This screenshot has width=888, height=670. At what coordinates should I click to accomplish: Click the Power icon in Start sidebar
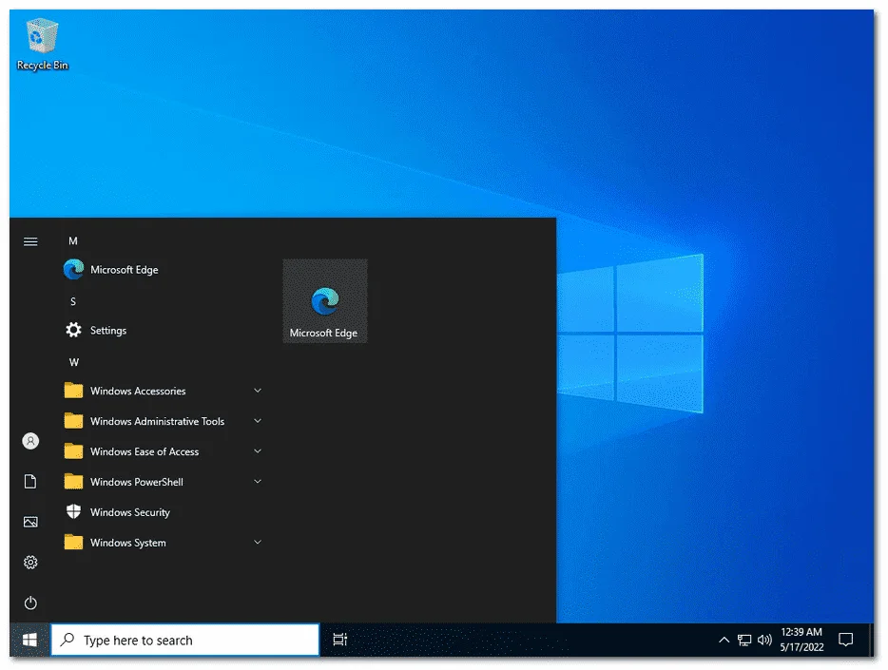point(30,603)
